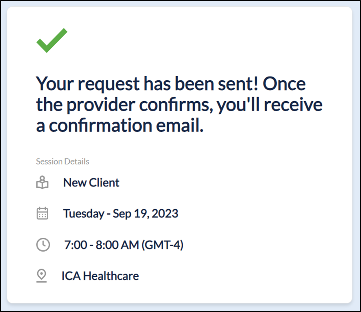
Task: Click "Tuesday" in the session date
Action: (83, 214)
